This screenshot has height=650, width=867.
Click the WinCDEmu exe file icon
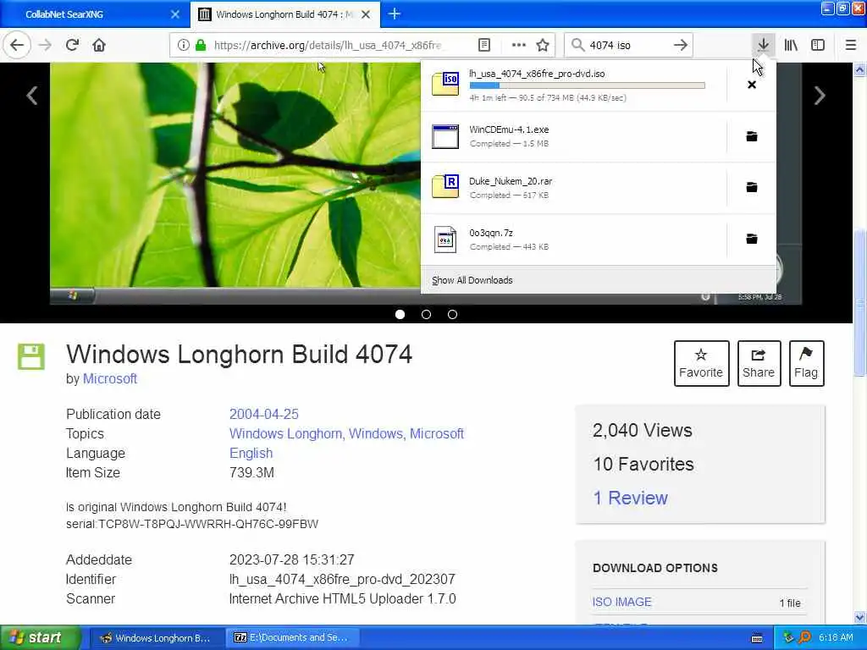(445, 136)
